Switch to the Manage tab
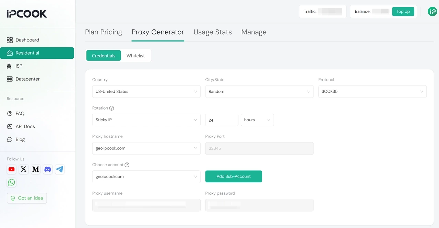The height and width of the screenshot is (228, 439). [254, 32]
